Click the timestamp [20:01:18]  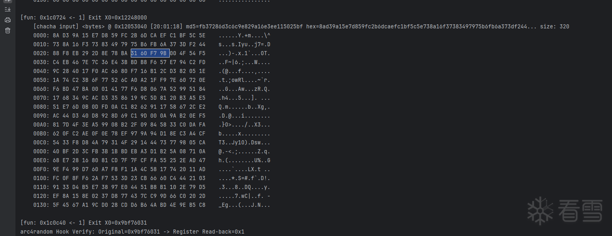pyautogui.click(x=167, y=27)
